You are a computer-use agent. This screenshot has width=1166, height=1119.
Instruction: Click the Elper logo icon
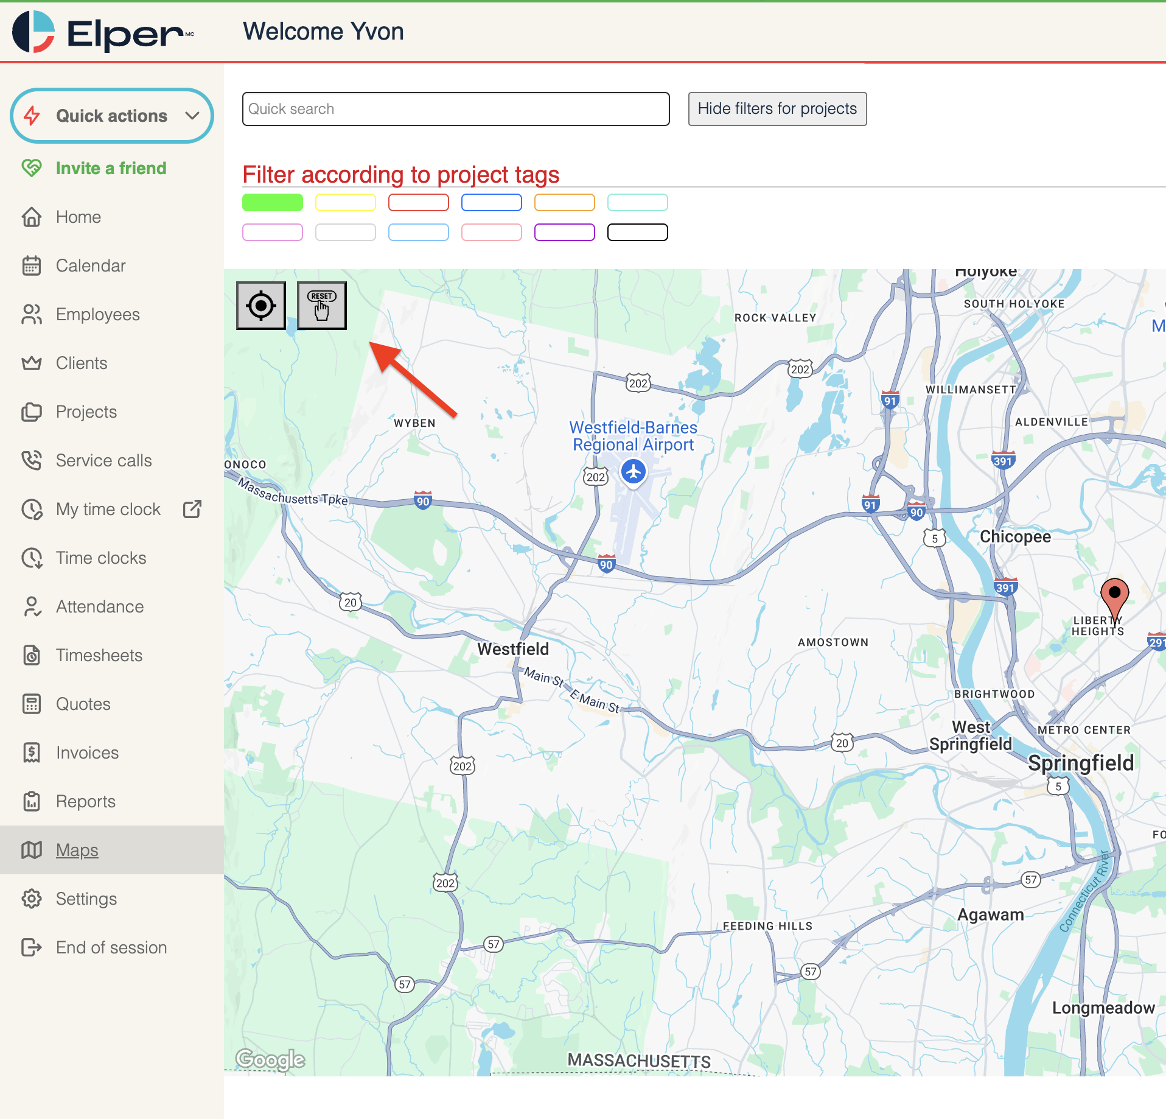coord(33,32)
